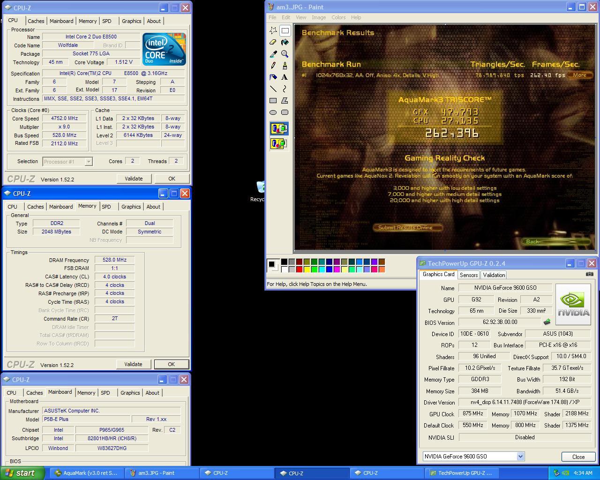Switch to TechPowerUp GPU-Z taskbar button
This screenshot has height=480, width=600.
(x=463, y=473)
